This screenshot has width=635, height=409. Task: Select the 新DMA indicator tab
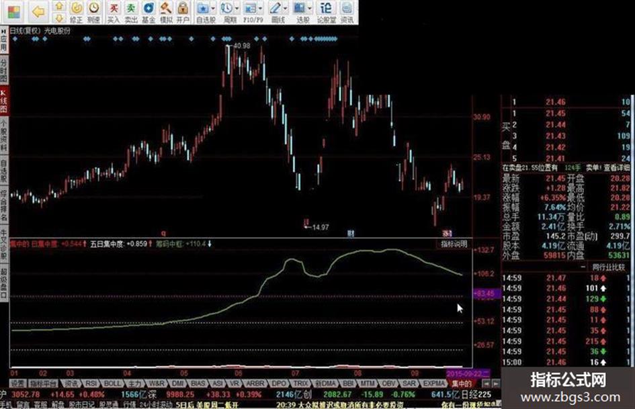point(326,383)
